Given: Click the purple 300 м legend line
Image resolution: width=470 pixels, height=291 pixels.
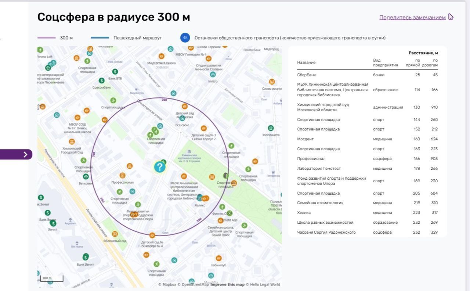Looking at the screenshot, I should (47, 38).
